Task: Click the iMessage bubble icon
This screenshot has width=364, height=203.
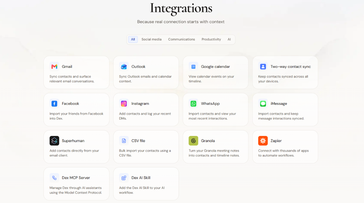Action: (x=263, y=104)
